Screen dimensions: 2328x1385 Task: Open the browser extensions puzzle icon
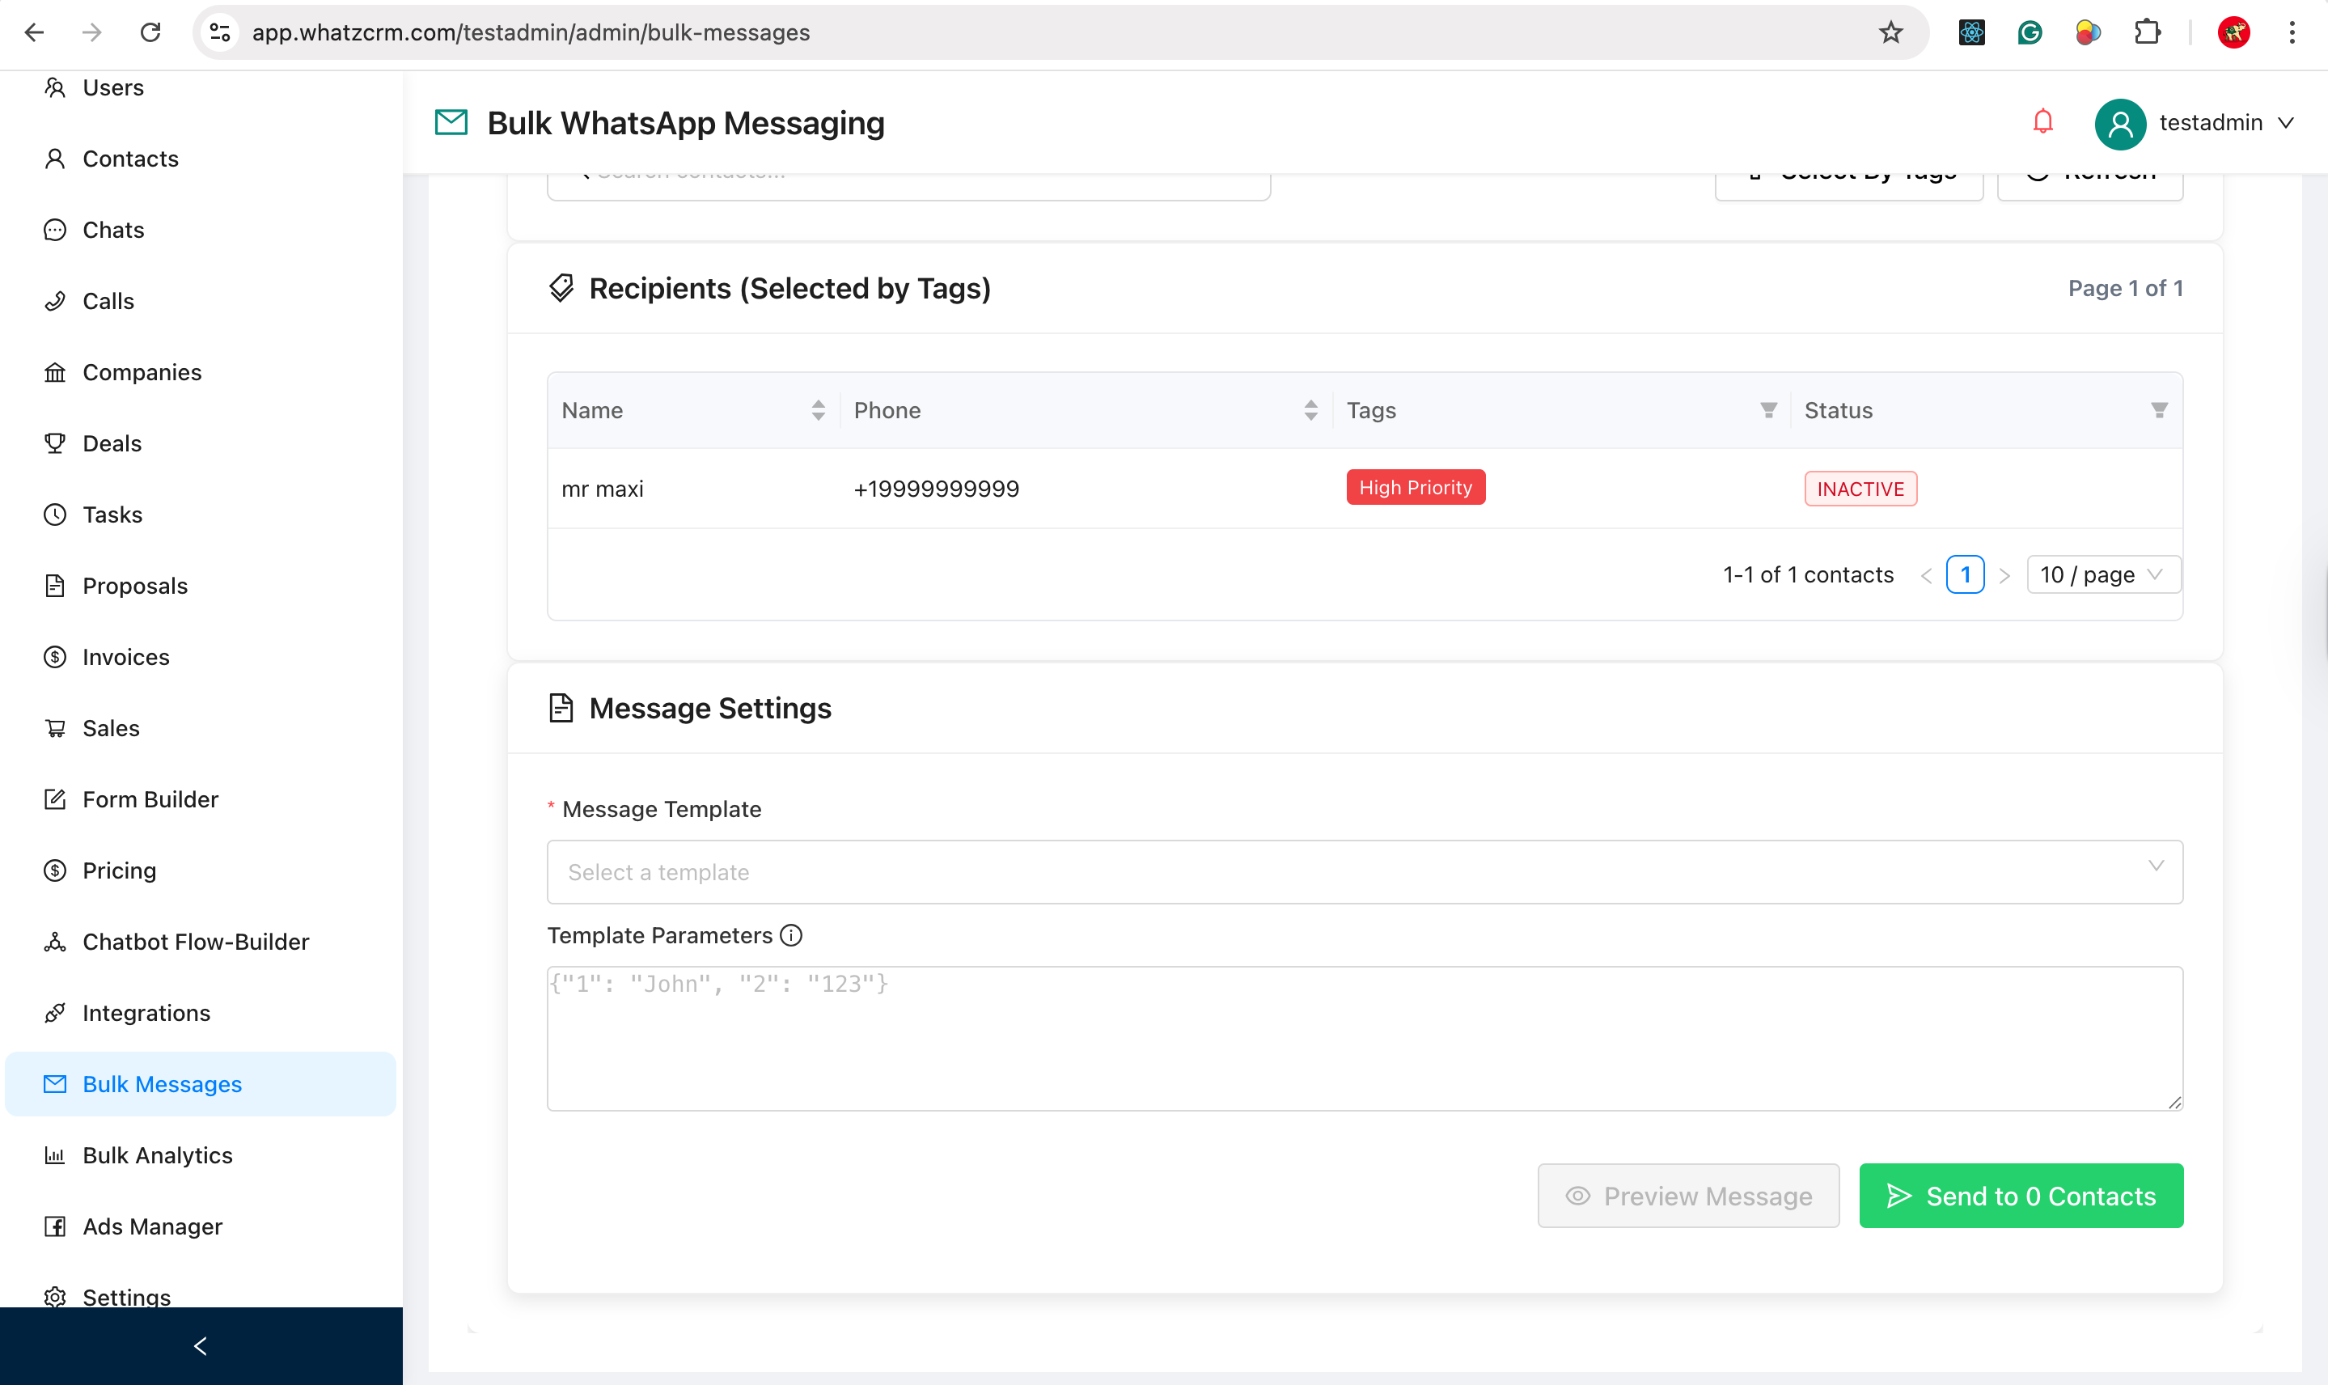click(2147, 32)
